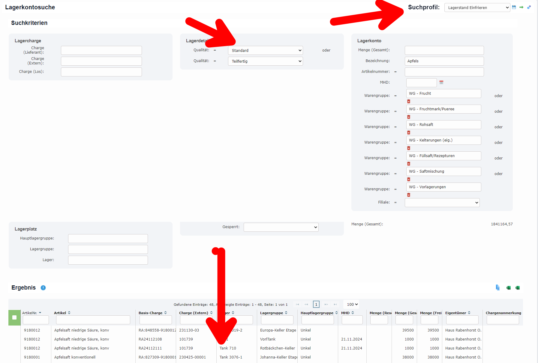Click page 1 in the results pager
The height and width of the screenshot is (363, 538).
pos(316,305)
